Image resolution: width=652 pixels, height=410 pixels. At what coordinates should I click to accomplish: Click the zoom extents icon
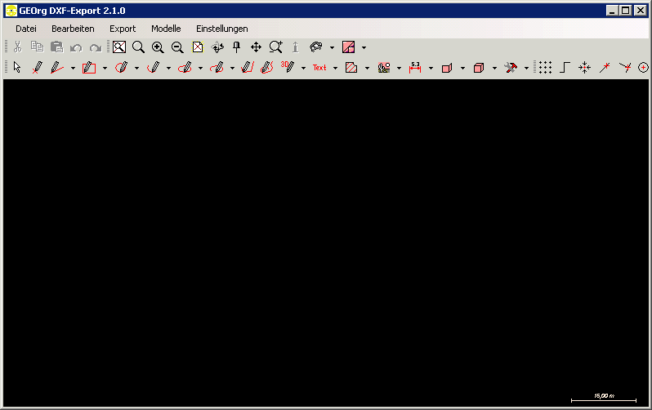tap(119, 47)
